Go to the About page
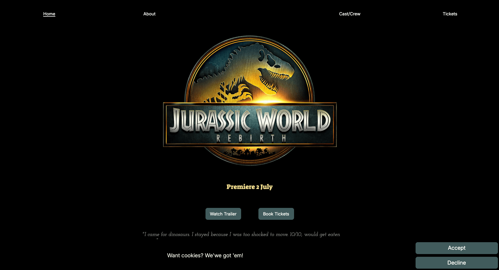The width and height of the screenshot is (499, 270). click(149, 14)
